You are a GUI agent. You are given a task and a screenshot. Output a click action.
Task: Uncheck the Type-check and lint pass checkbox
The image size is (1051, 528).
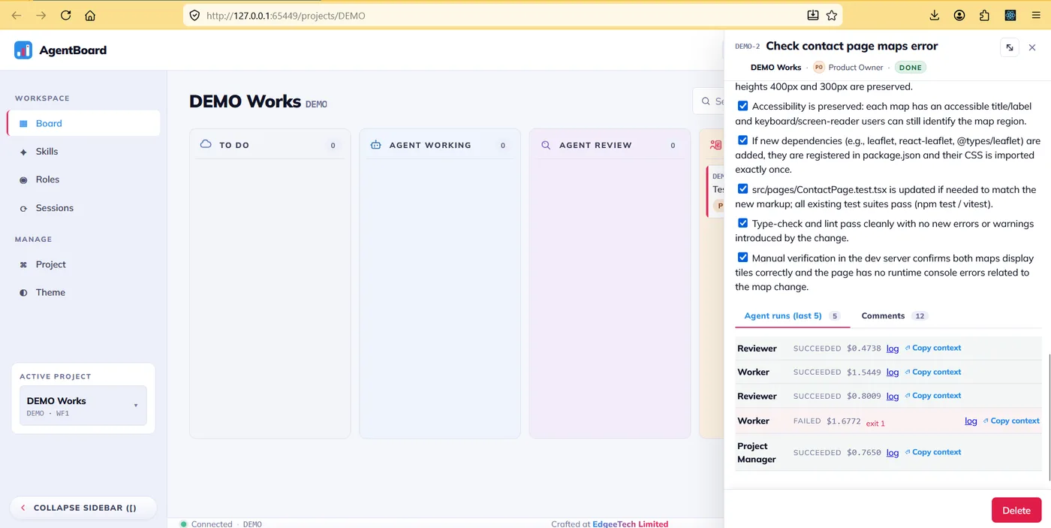pos(742,222)
